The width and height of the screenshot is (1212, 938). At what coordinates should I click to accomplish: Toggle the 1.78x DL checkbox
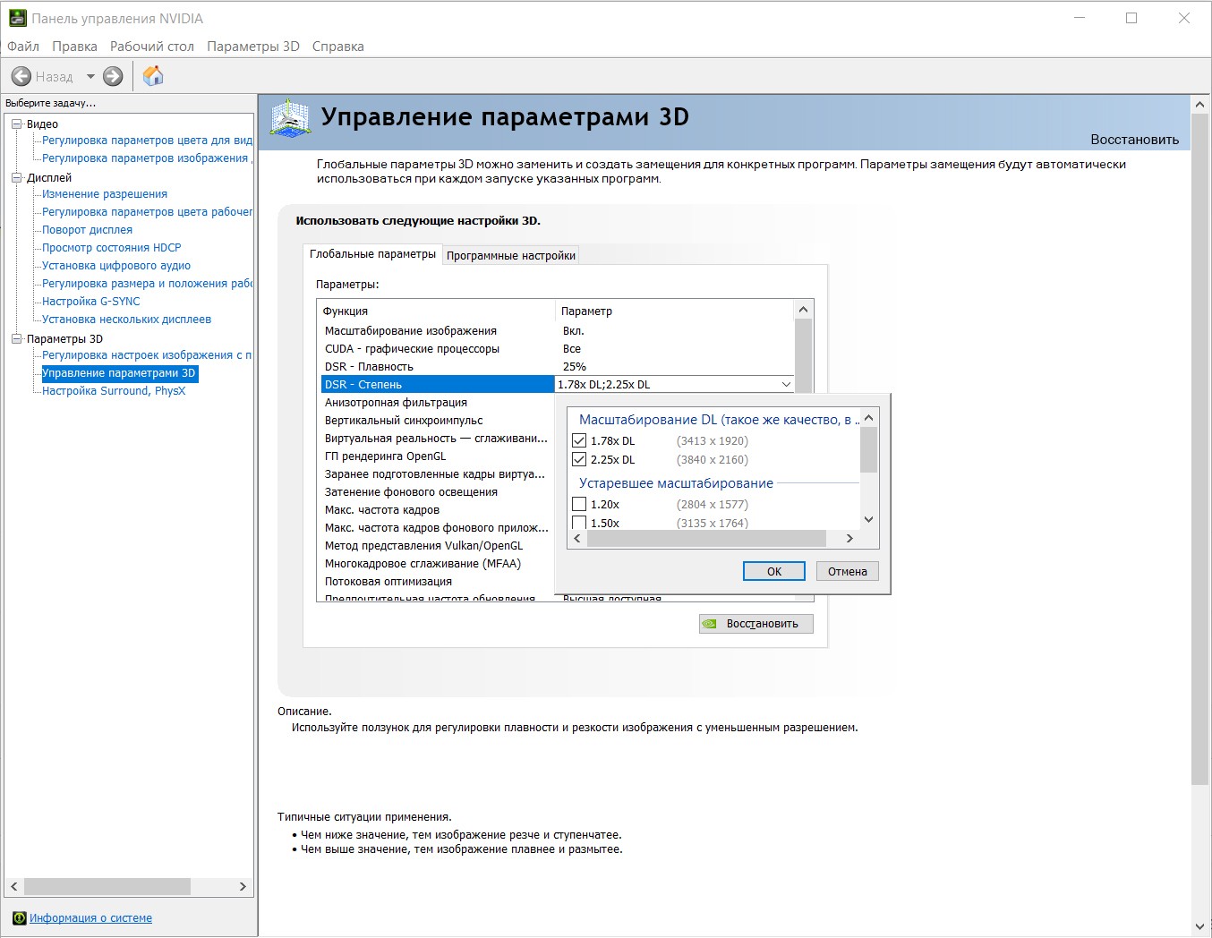tap(579, 440)
